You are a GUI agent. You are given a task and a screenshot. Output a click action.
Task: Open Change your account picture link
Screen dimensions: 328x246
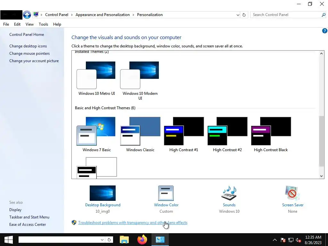[x=34, y=61]
